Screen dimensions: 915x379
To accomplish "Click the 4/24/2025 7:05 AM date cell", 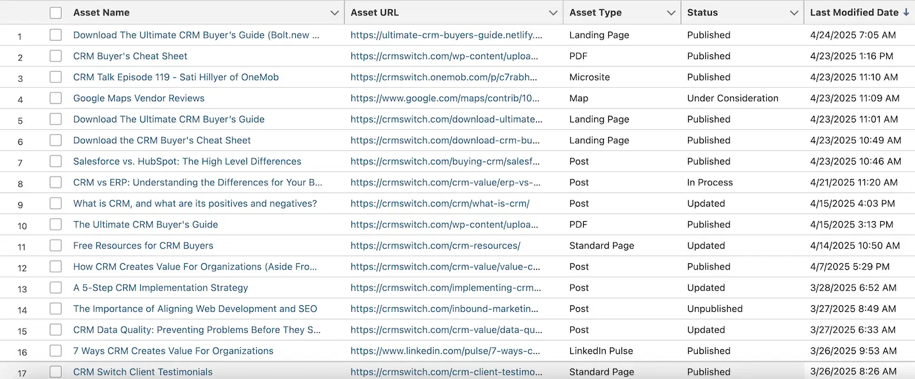I will 853,35.
